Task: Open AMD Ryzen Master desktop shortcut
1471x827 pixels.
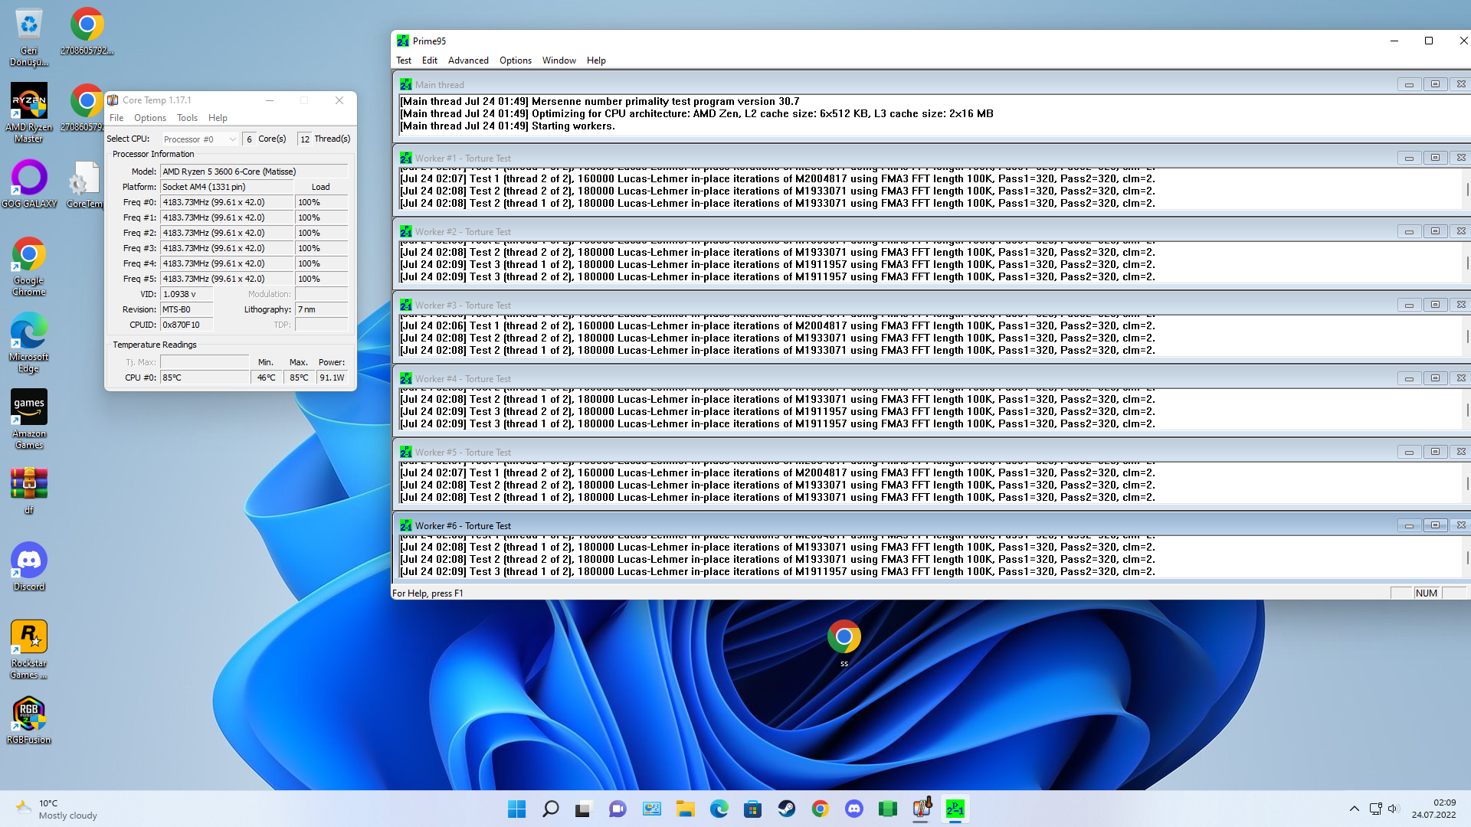Action: coord(28,113)
